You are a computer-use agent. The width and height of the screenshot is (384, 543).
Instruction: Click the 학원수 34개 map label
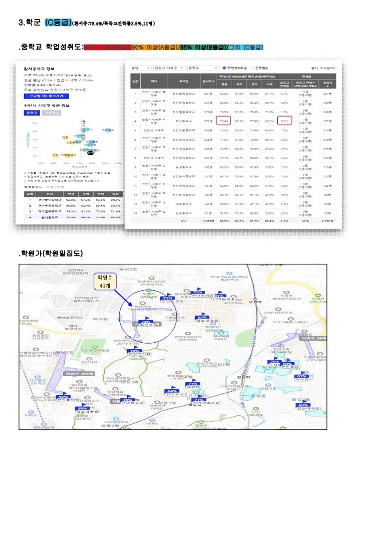(x=312, y=338)
